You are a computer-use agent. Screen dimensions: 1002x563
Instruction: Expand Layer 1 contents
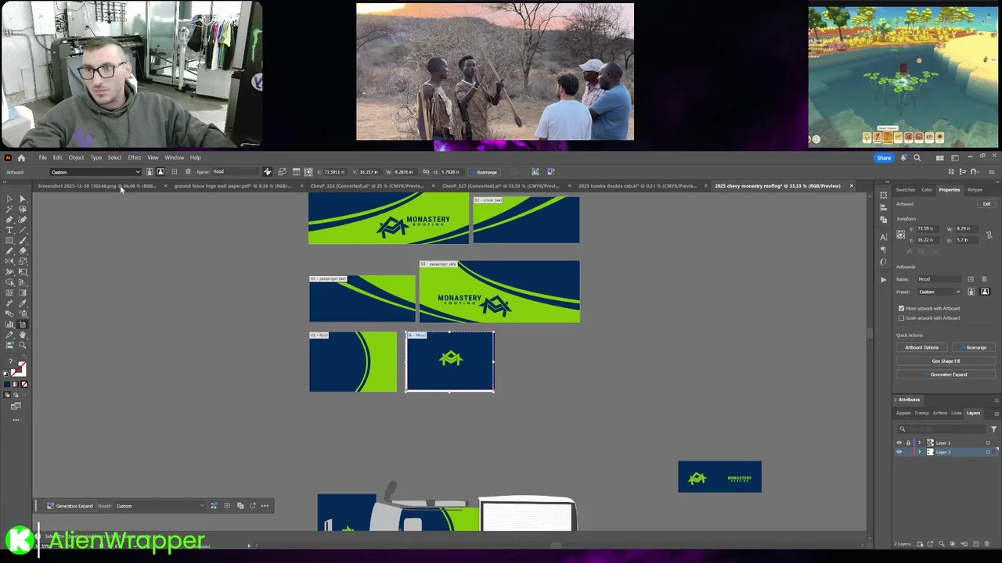[x=920, y=443]
